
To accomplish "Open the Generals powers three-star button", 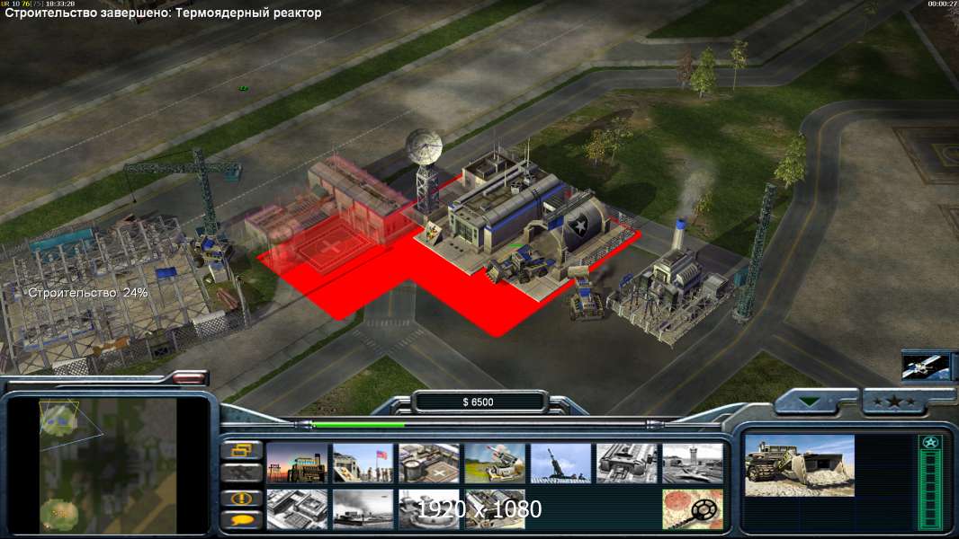I will [893, 402].
